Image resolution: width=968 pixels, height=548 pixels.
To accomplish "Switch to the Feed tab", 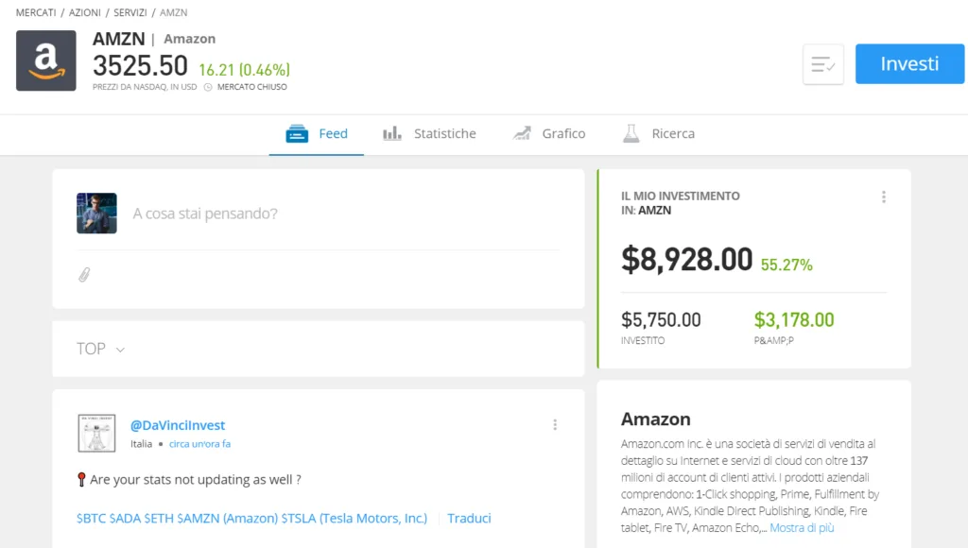I will coord(316,133).
